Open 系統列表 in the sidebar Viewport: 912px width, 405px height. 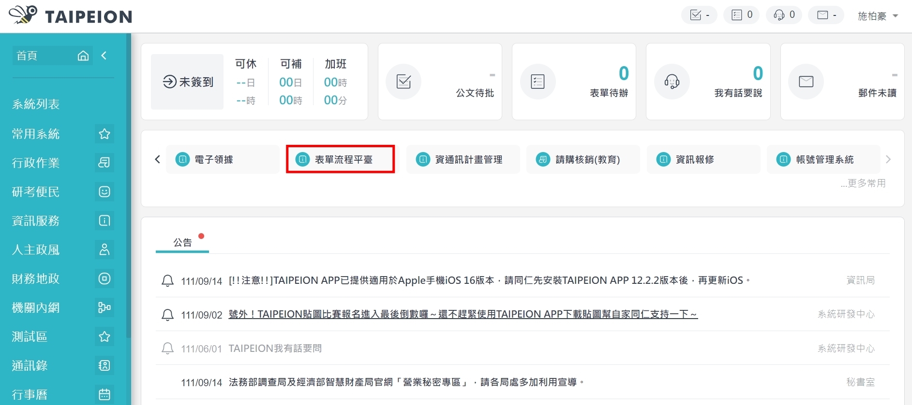point(36,104)
